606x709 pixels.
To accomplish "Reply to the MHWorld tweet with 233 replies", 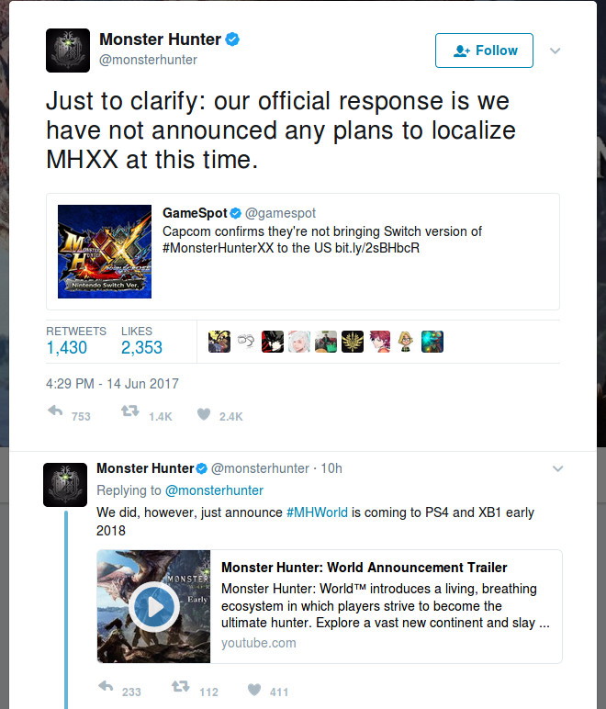I will [x=106, y=687].
